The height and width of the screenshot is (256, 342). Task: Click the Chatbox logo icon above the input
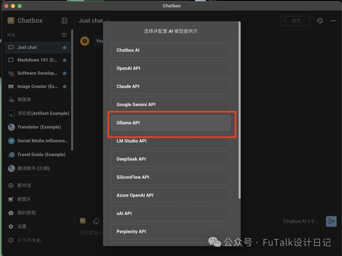point(83,221)
